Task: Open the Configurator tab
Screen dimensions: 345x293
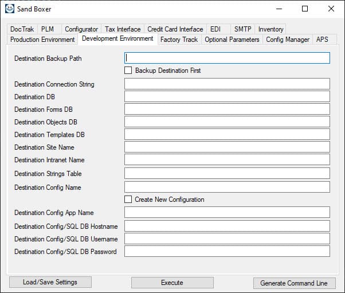Action: tap(81, 29)
